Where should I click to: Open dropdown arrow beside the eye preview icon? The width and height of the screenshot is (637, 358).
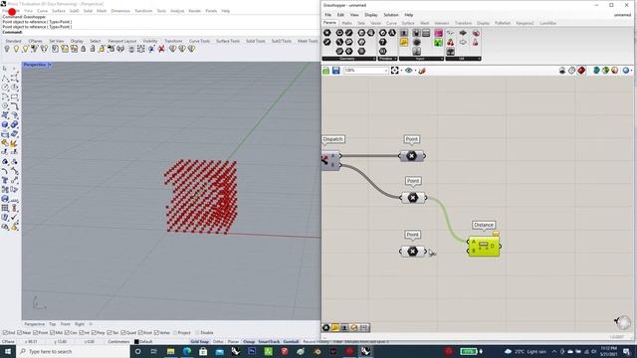click(415, 71)
